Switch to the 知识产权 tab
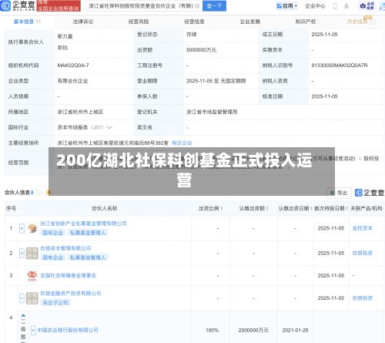Viewport: 385px width, 343px height. tap(306, 22)
